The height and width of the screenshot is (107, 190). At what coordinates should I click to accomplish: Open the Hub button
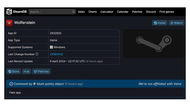point(26,71)
